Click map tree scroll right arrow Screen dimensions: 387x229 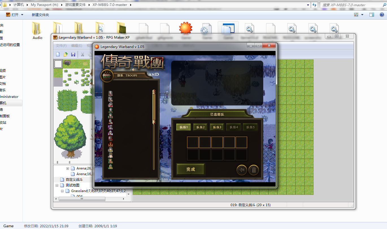(x=124, y=199)
